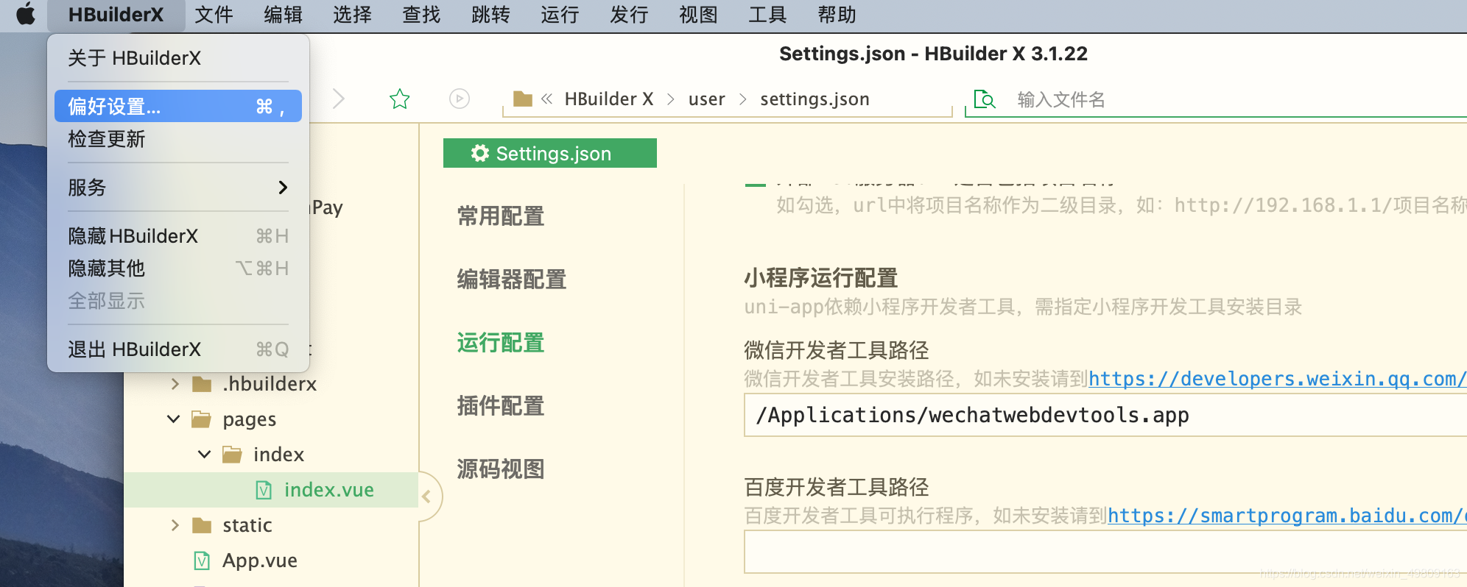Open the 帮助 menu
Image resolution: width=1467 pixels, height=587 pixels.
[x=837, y=15]
